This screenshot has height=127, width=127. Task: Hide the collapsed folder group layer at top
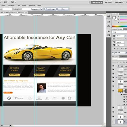click(x=113, y=66)
